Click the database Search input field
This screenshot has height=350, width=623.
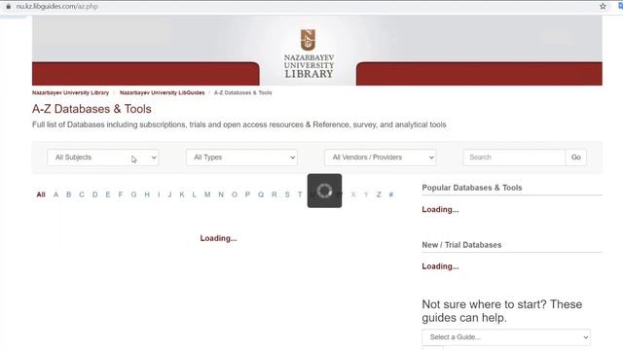(514, 157)
